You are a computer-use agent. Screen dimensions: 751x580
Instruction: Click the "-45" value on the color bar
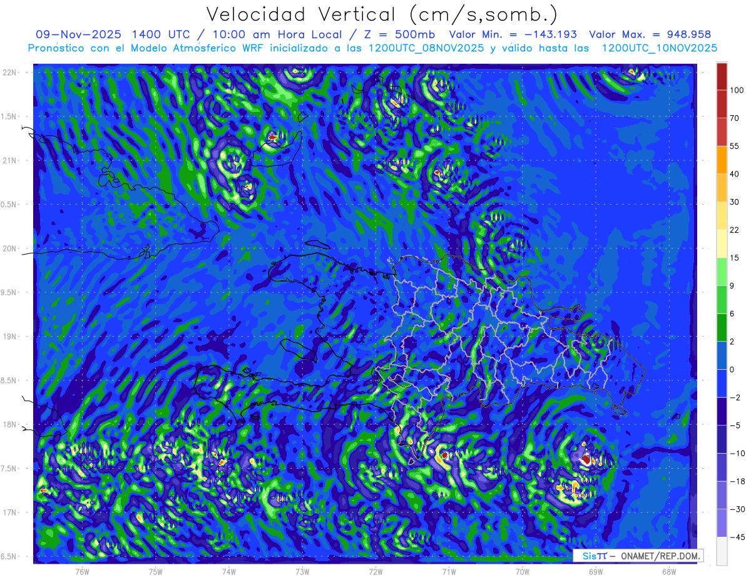coord(737,537)
